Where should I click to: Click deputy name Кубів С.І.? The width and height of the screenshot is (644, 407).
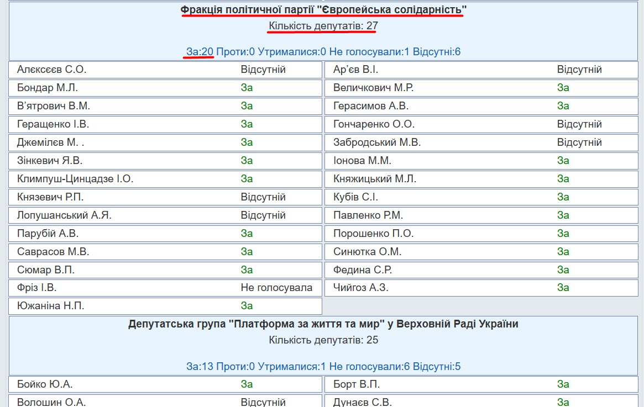[355, 197]
